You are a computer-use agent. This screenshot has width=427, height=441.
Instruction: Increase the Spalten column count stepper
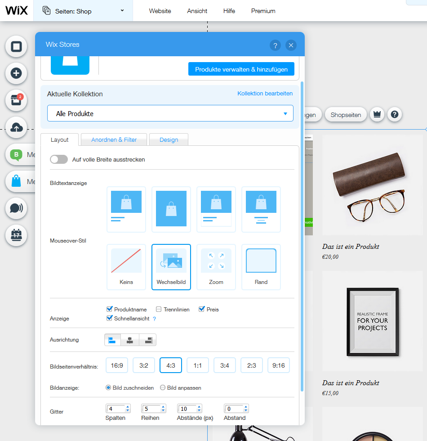[128, 407]
